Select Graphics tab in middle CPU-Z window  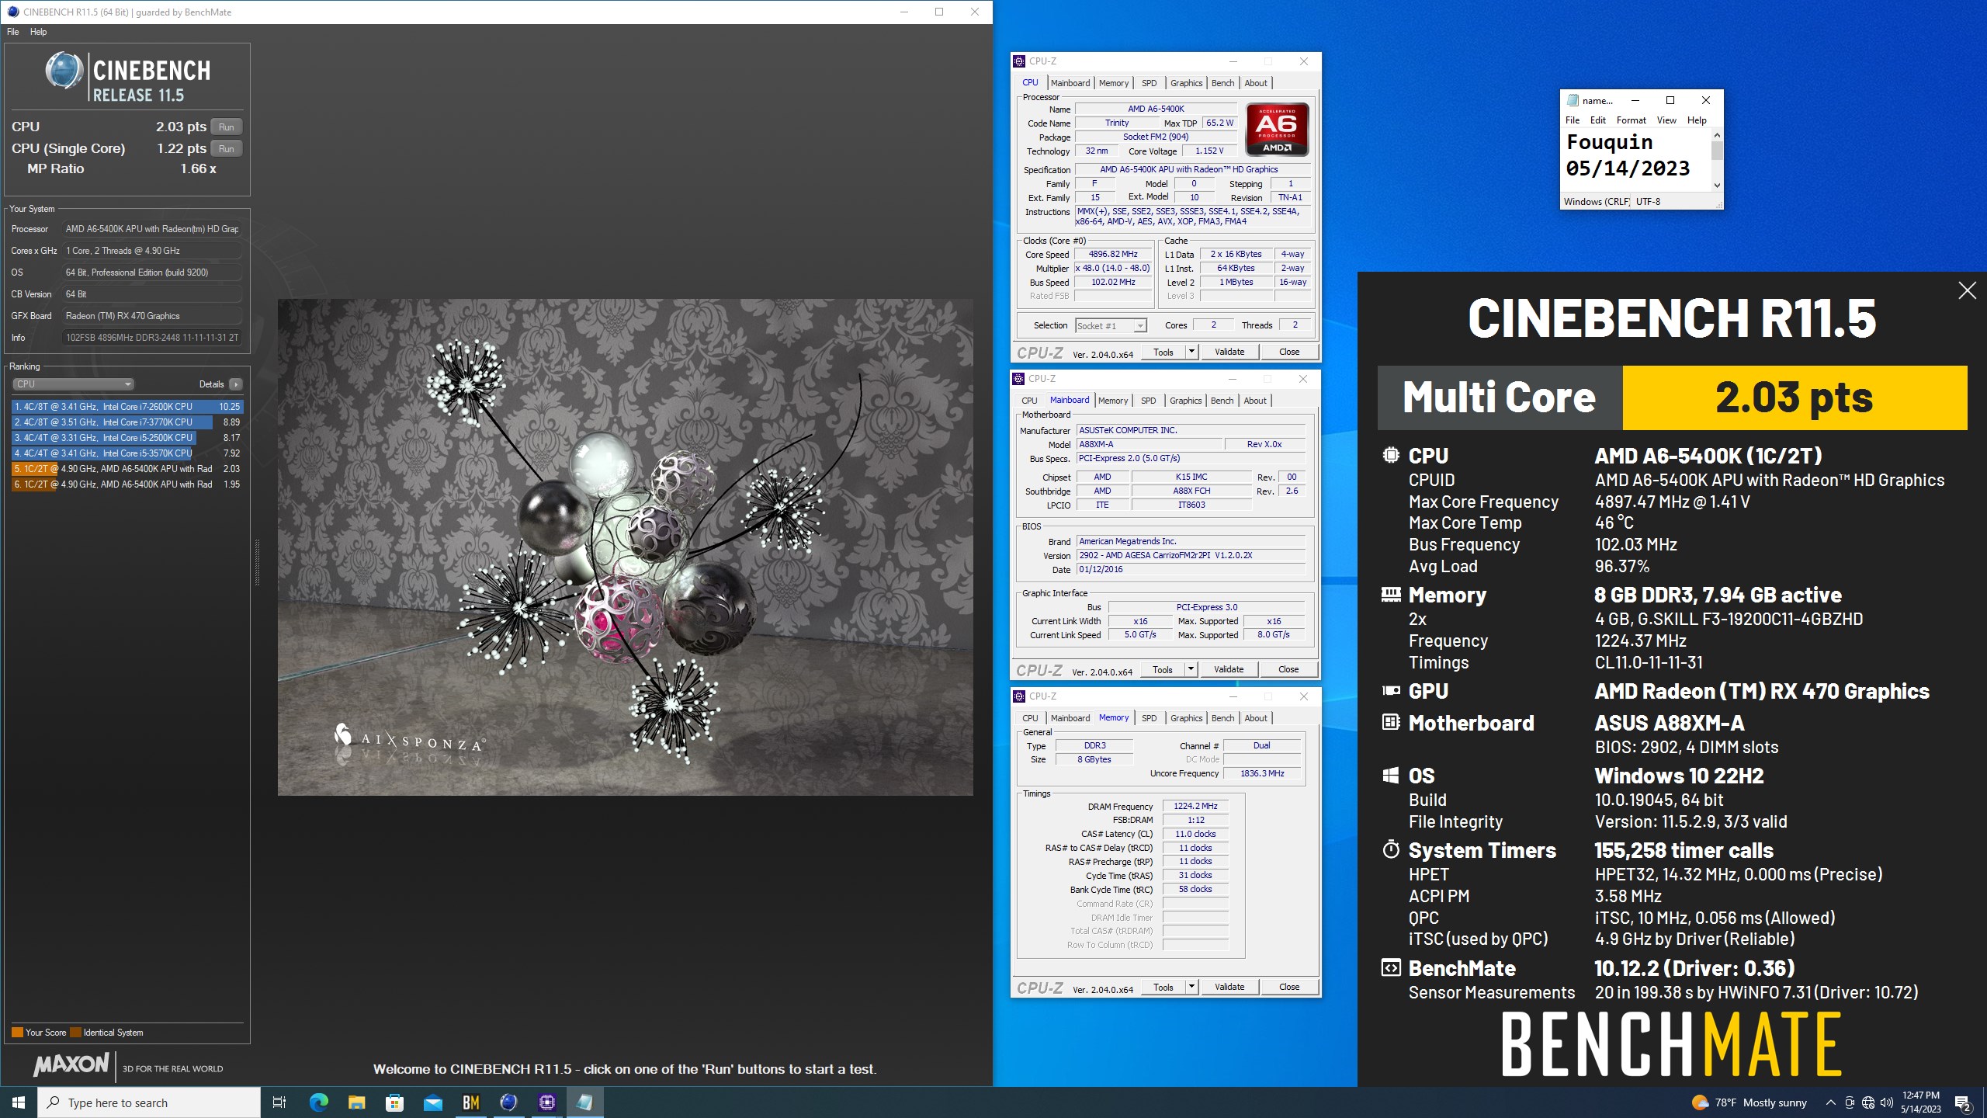(1185, 401)
